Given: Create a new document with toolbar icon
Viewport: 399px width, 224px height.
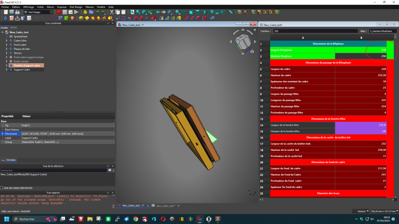Looking at the screenshot, I should click(6, 12).
